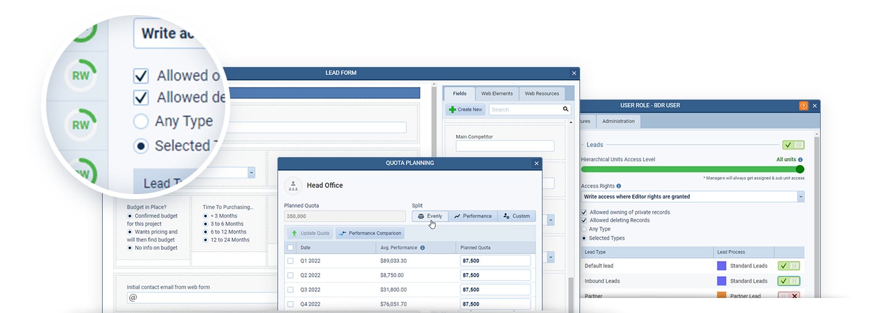
Task: Click the green plus Create New icon
Action: coord(453,110)
